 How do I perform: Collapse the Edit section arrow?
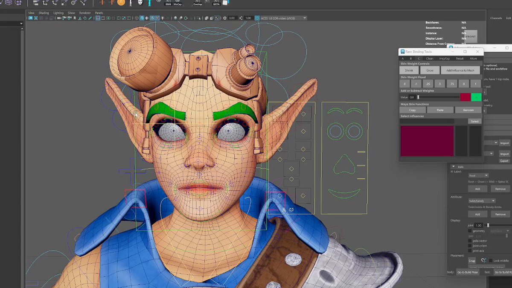tap(453, 167)
